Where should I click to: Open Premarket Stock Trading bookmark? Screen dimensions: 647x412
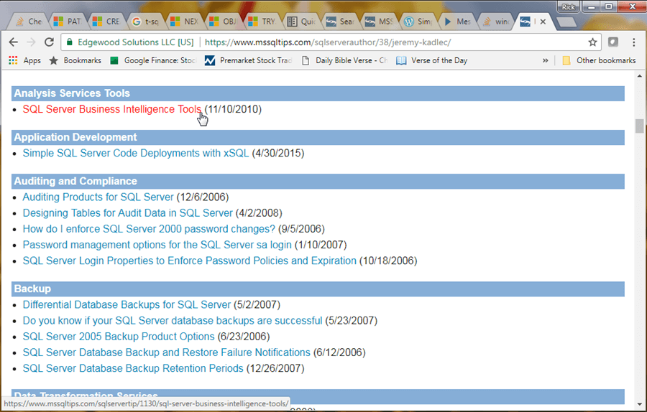[x=249, y=60]
